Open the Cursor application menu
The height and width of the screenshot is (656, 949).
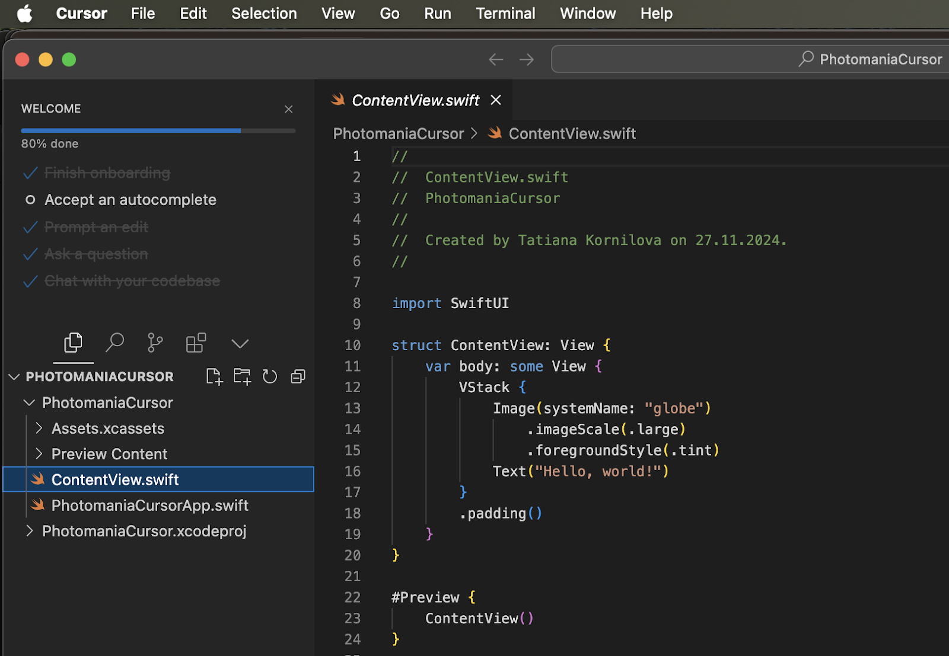82,13
